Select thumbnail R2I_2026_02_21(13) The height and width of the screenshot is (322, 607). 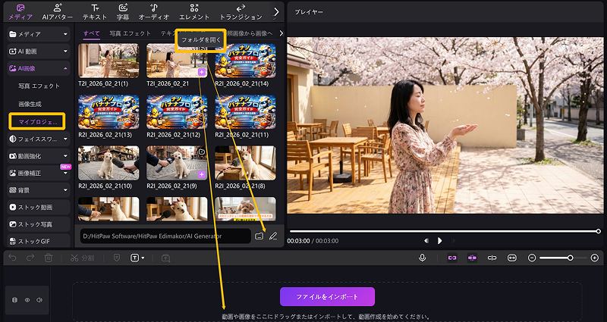coord(109,111)
